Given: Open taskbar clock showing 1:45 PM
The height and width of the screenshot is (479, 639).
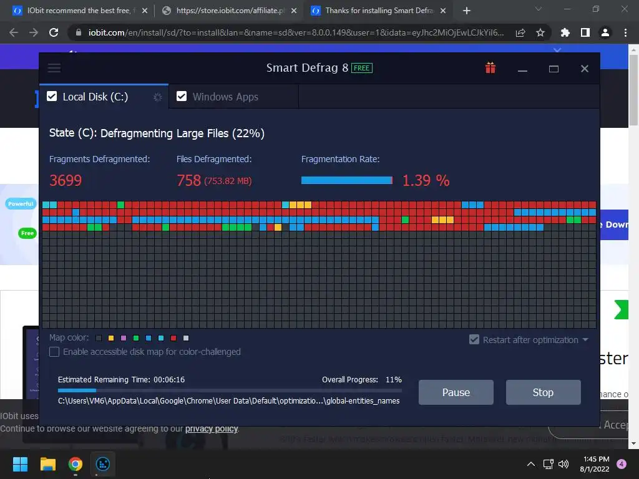Looking at the screenshot, I should (x=595, y=464).
